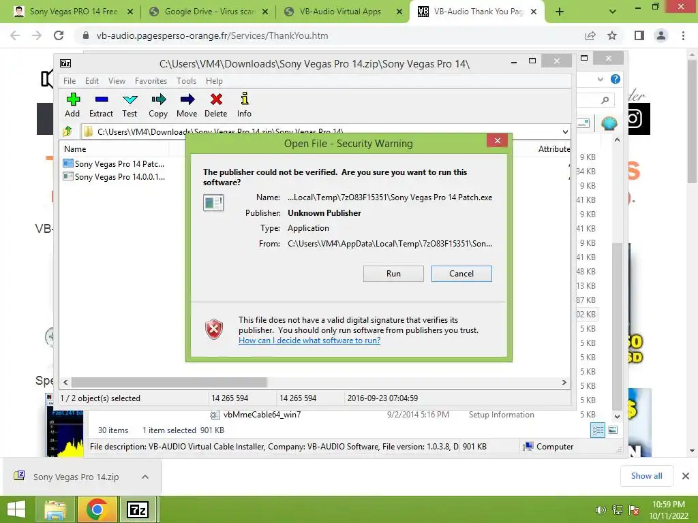Open Chrome side panel icon
This screenshot has width=698, height=523.
click(x=639, y=35)
